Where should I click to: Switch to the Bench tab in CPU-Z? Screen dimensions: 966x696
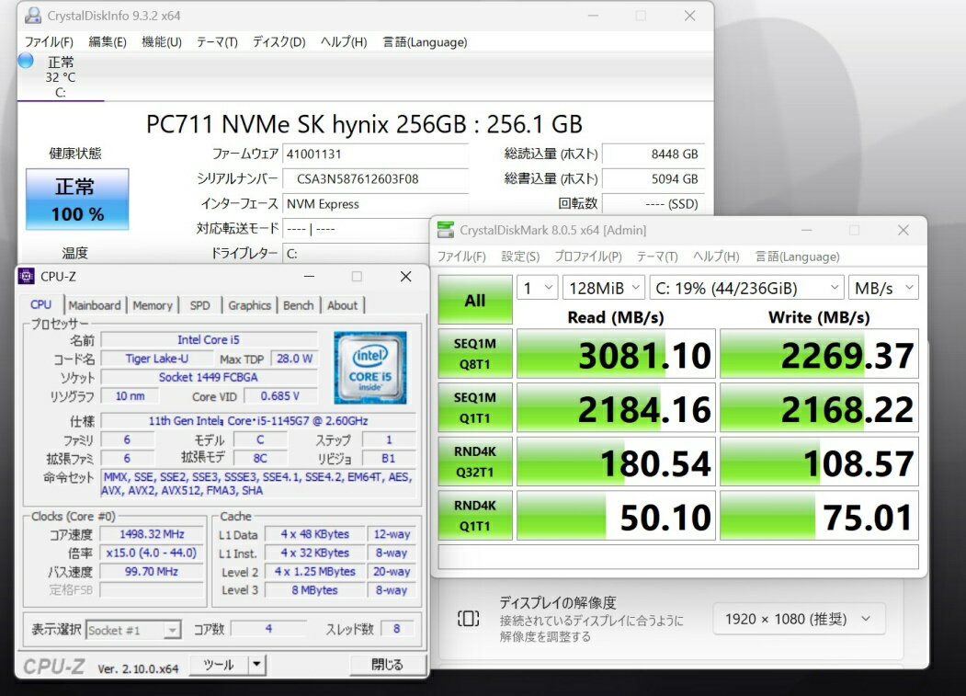298,305
